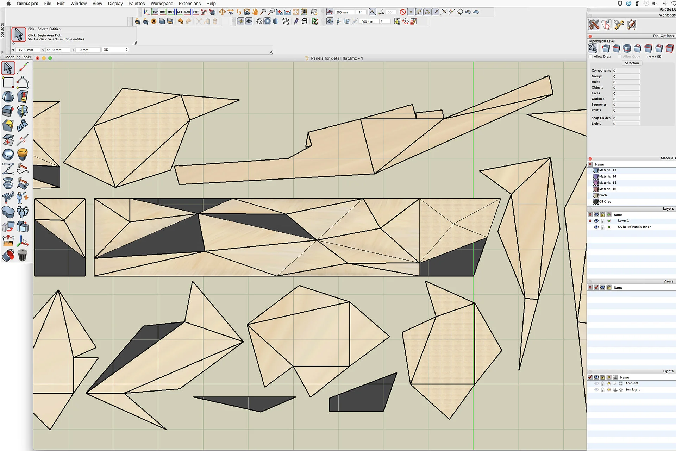Image resolution: width=676 pixels, height=451 pixels.
Task: Click the Selection button
Action: tap(632, 63)
